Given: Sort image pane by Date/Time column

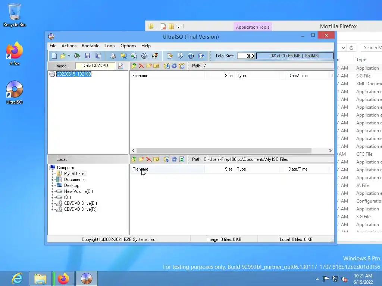Looking at the screenshot, I should click(307, 76).
